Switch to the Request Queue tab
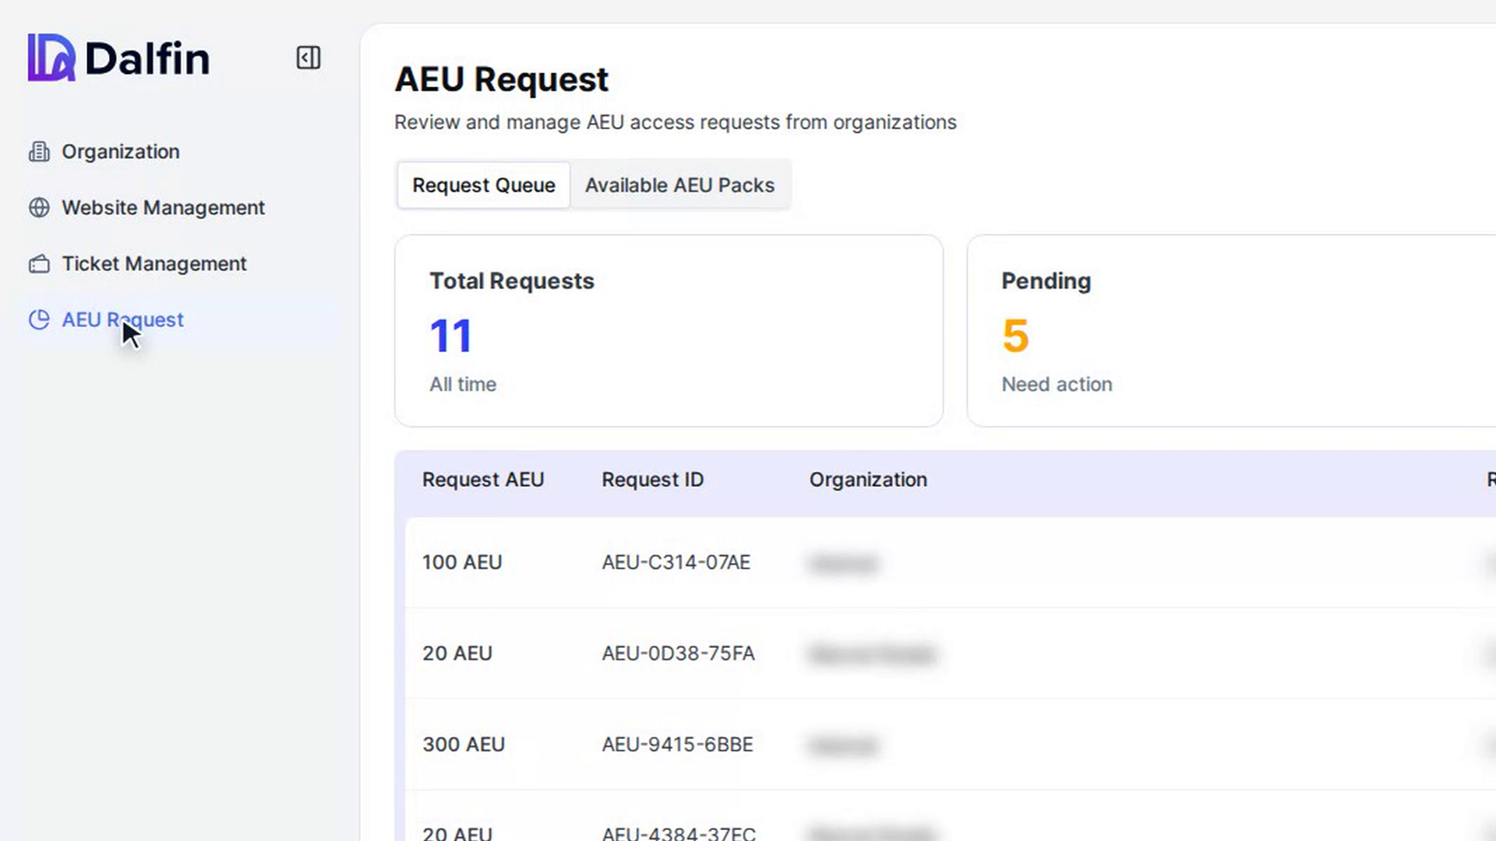 click(x=484, y=185)
